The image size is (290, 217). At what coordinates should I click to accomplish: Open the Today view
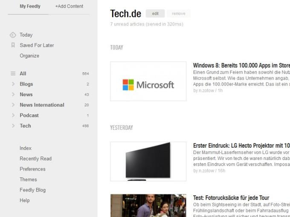click(26, 35)
